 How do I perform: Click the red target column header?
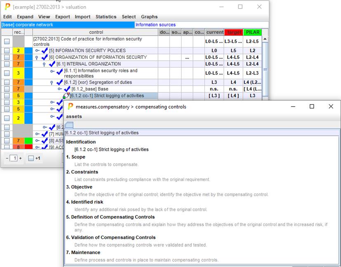(234, 32)
